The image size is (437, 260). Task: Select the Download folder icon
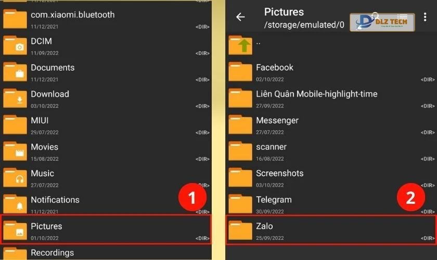(x=15, y=99)
